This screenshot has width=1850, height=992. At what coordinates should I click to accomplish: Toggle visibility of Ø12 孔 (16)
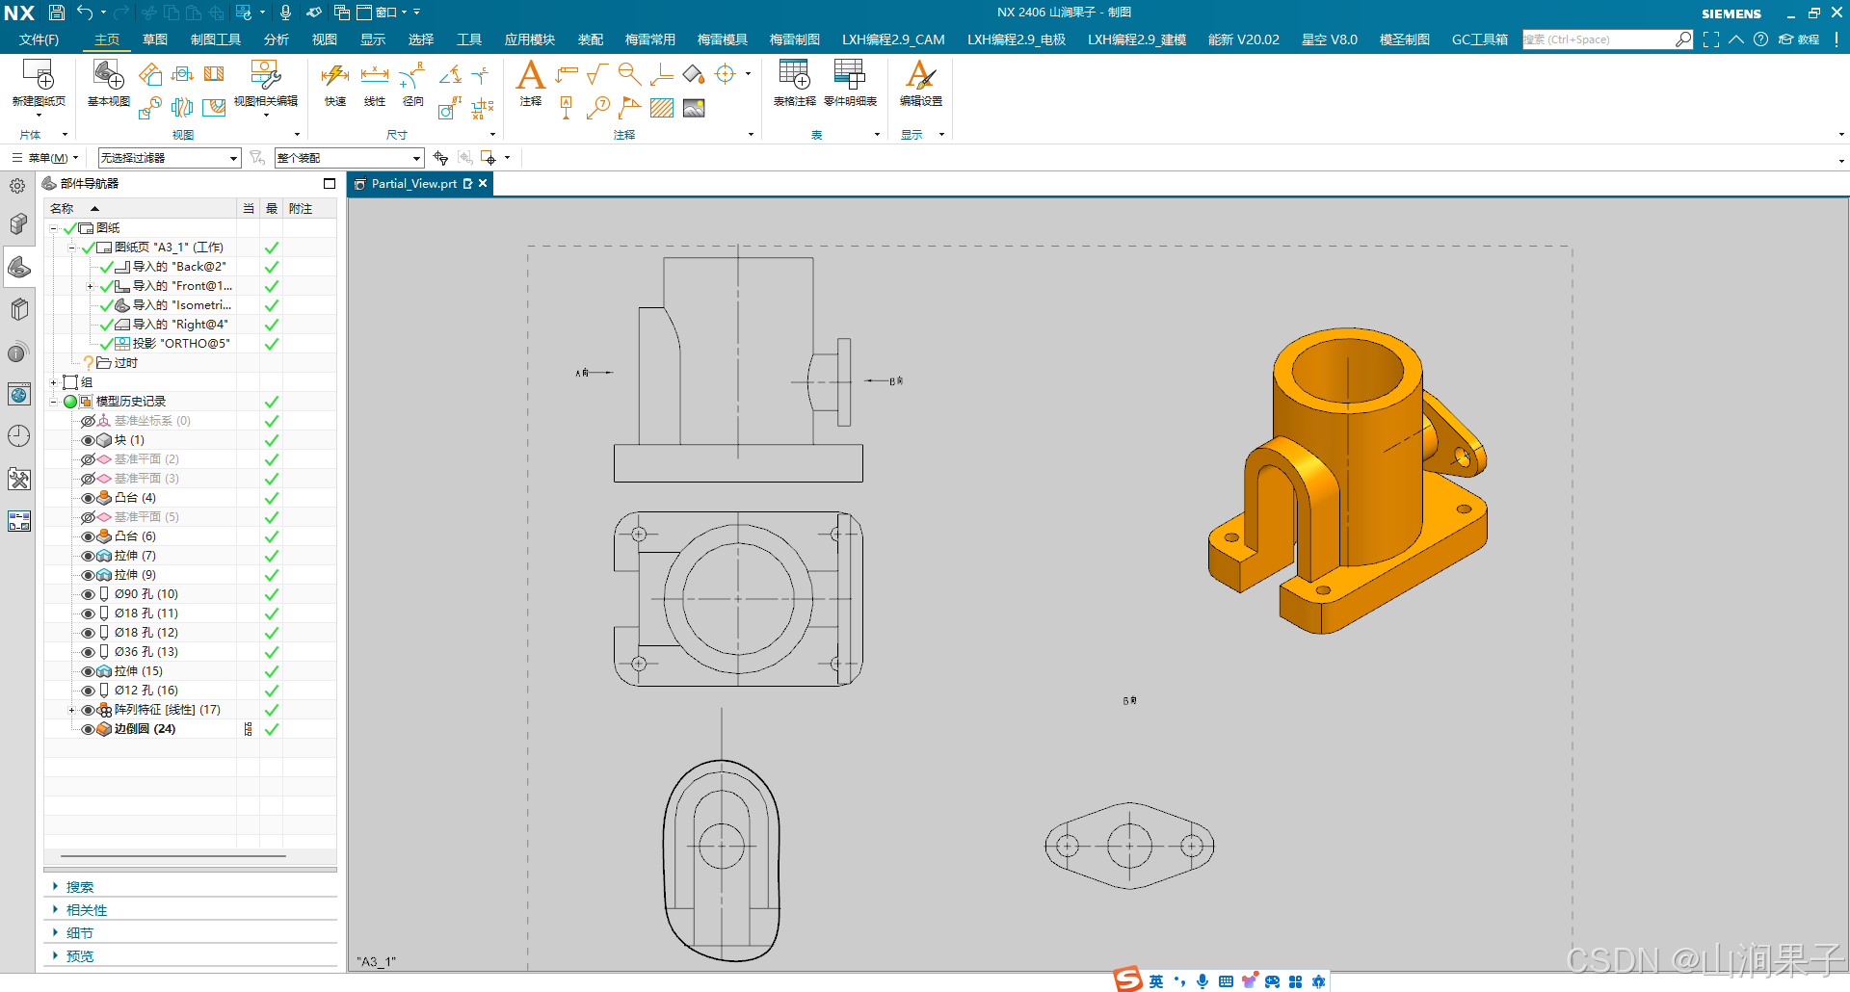pyautogui.click(x=88, y=691)
